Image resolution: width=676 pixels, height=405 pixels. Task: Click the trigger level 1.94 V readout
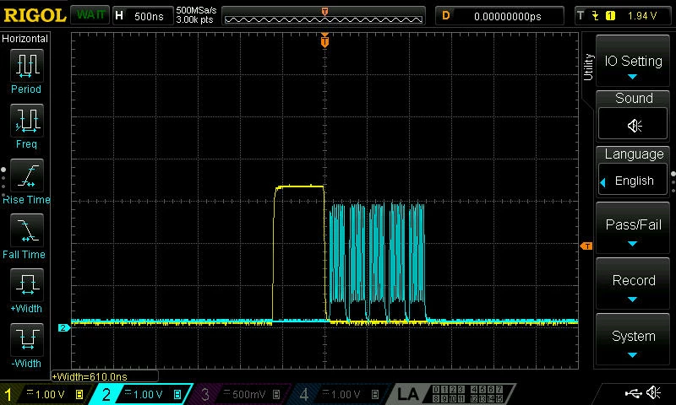(642, 16)
